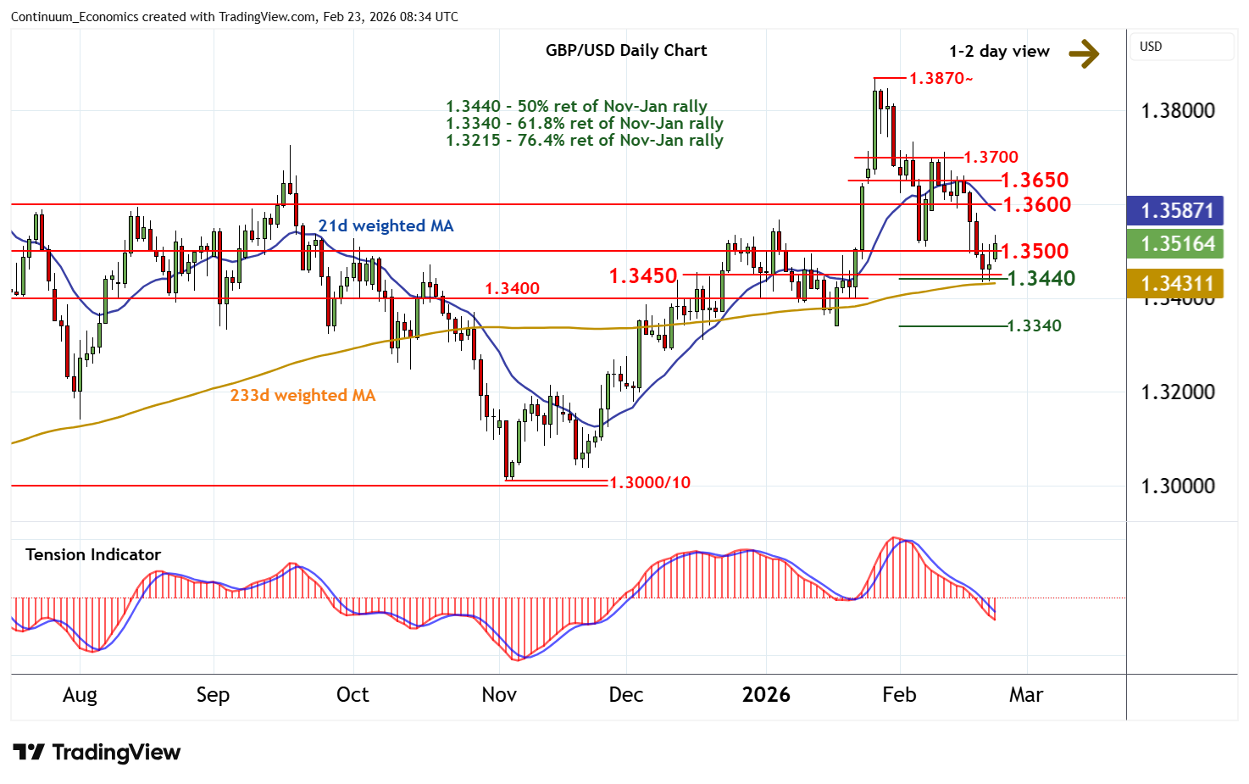
Task: Click the 2026 marker on time axis
Action: [766, 695]
